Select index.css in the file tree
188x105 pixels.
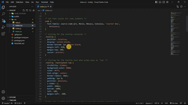(19, 25)
